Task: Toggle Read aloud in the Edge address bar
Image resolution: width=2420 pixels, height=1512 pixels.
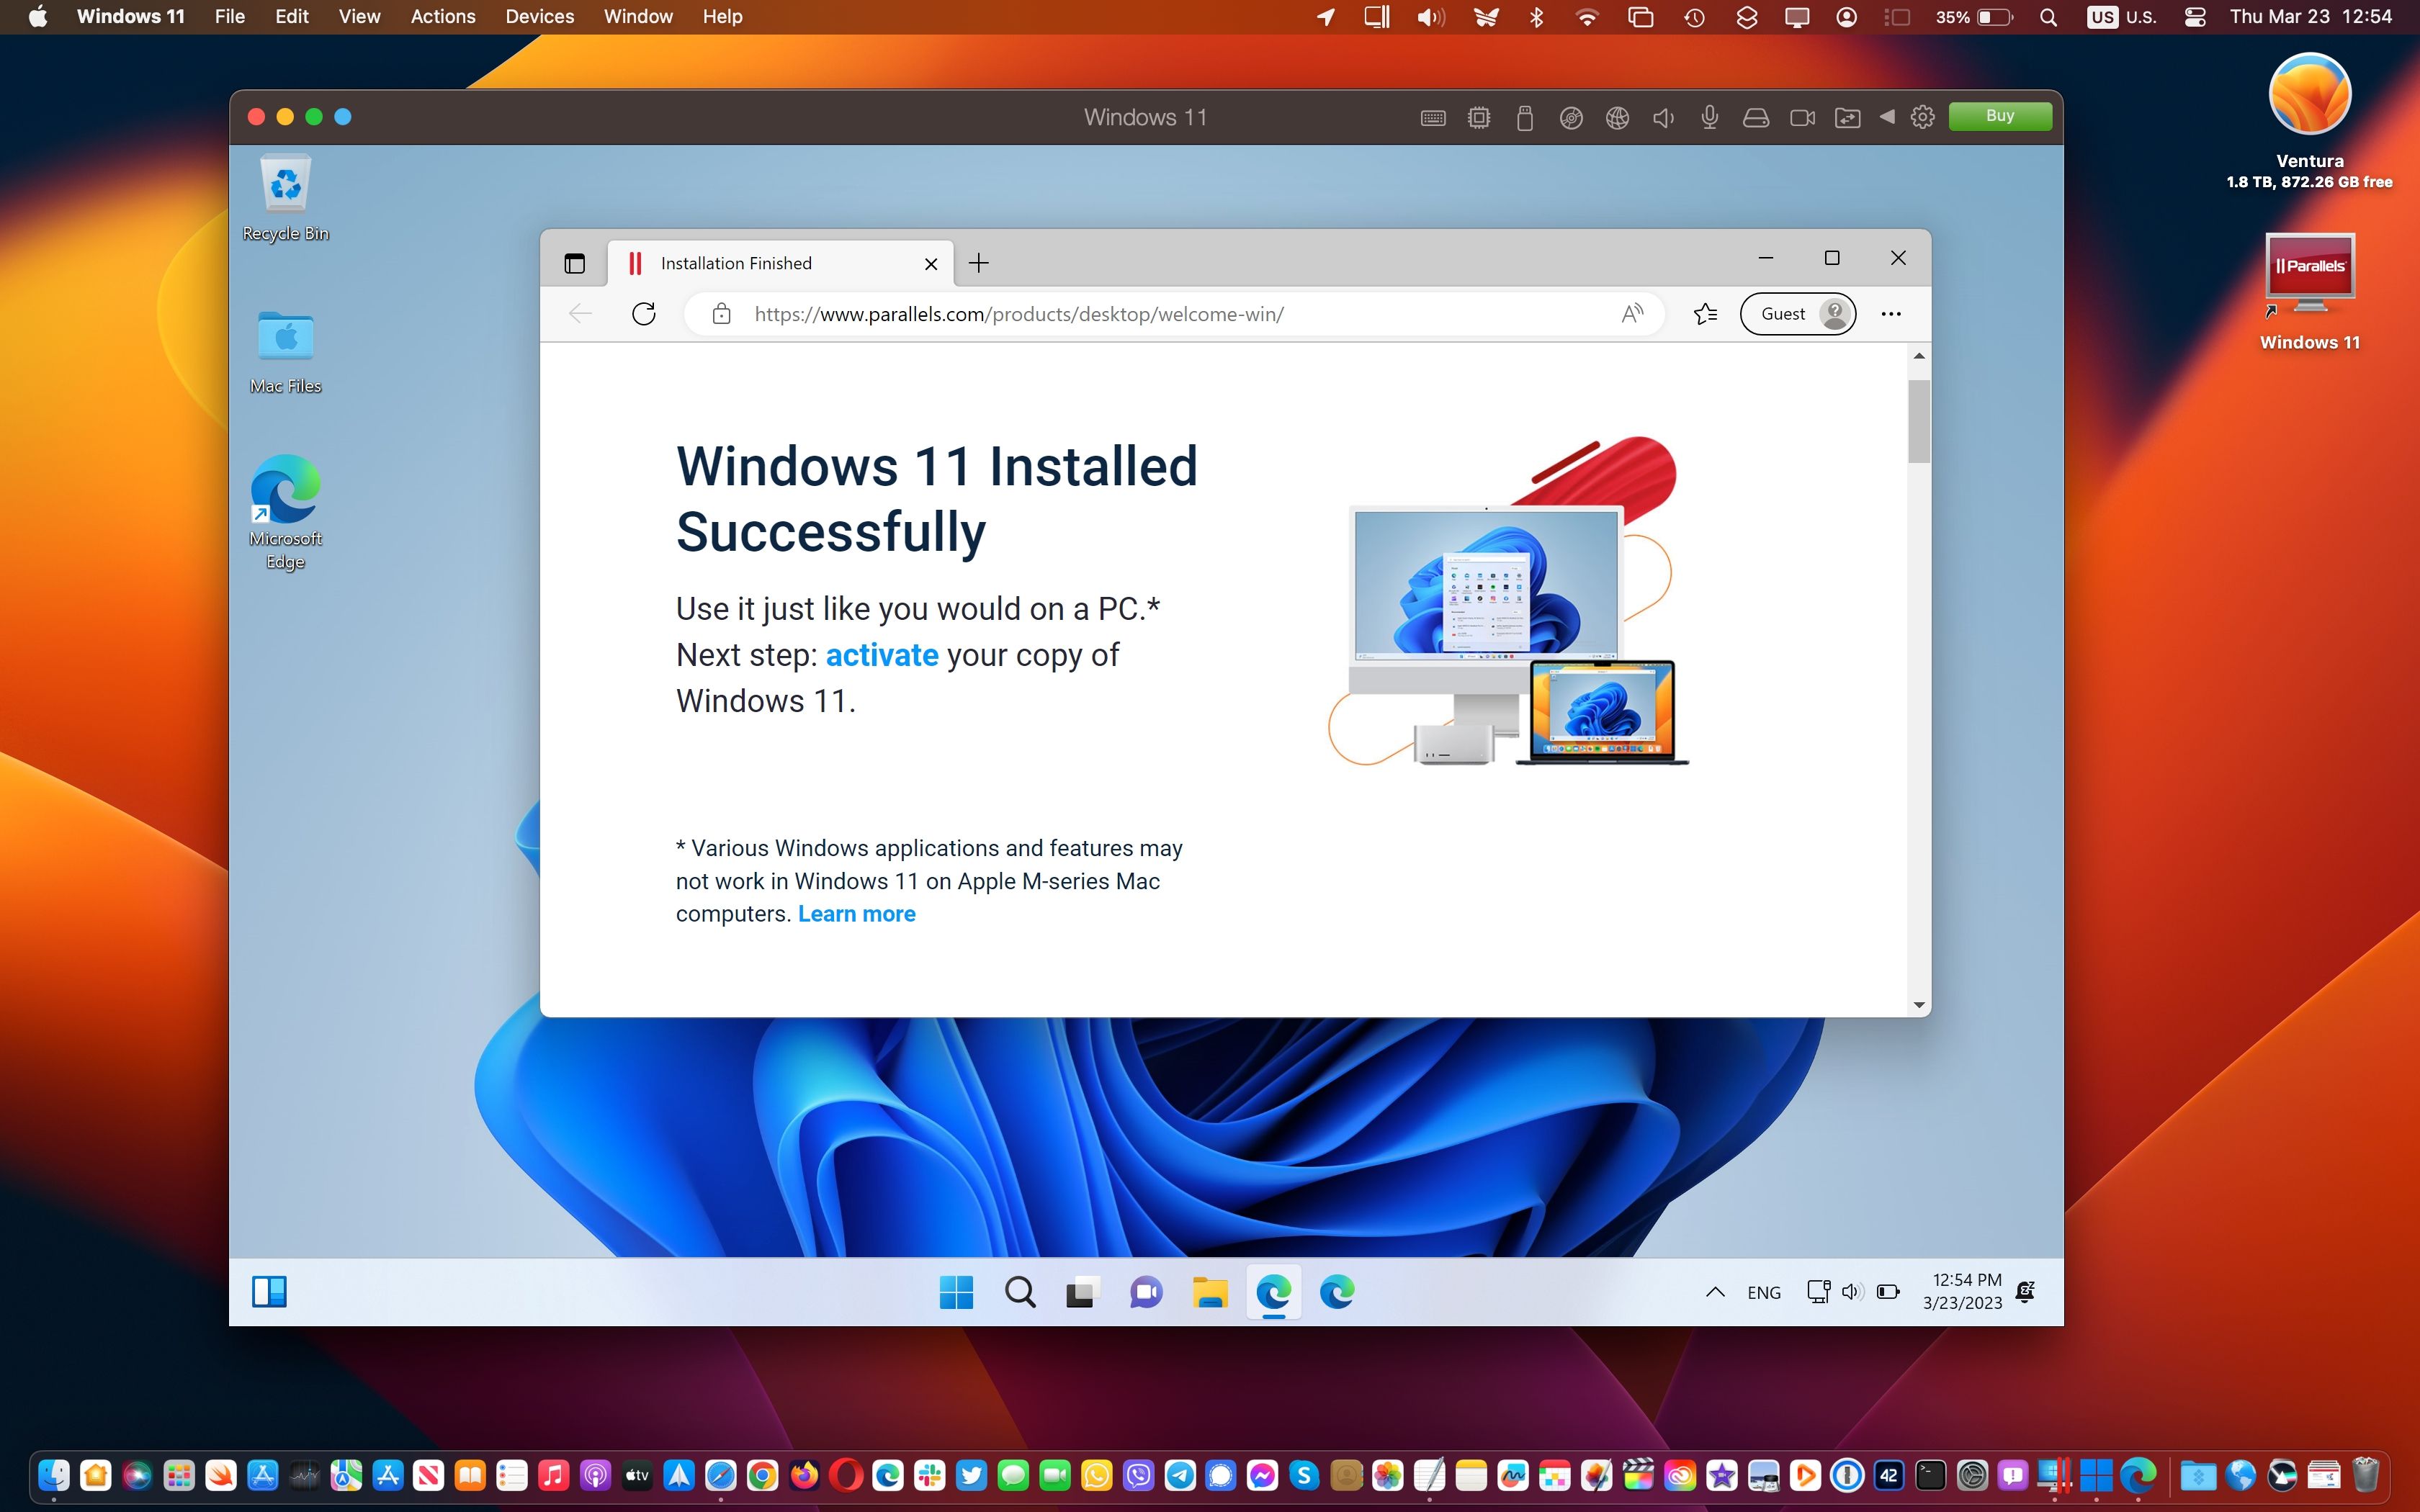Action: pos(1632,313)
